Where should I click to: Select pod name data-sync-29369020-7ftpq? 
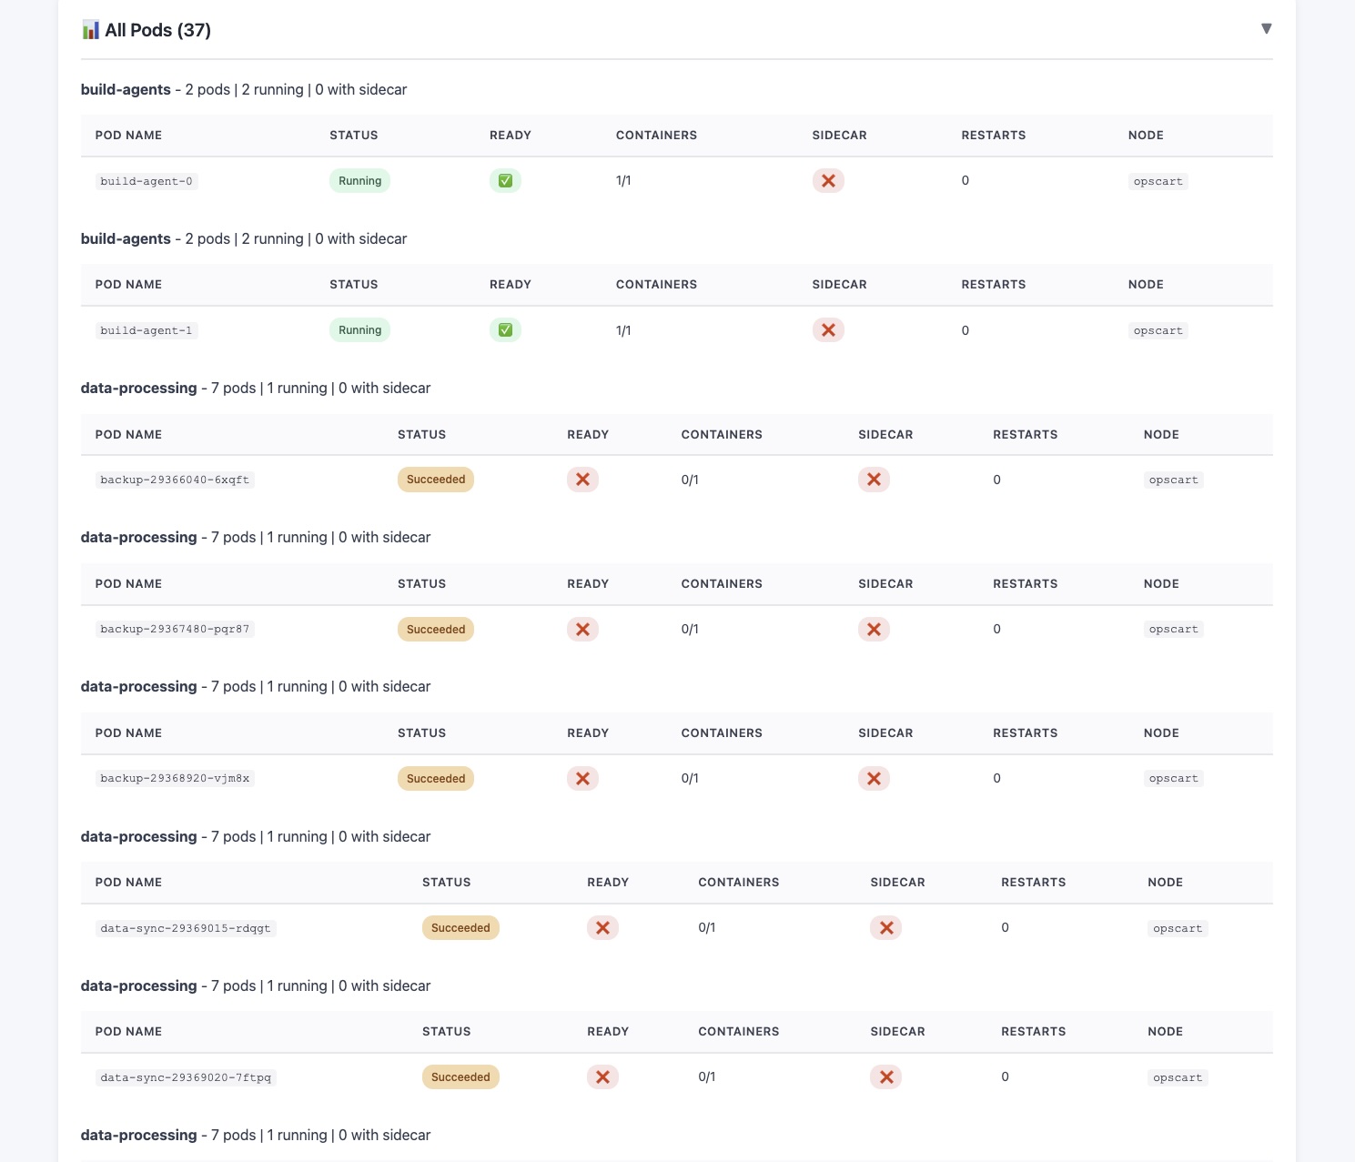[186, 1077]
